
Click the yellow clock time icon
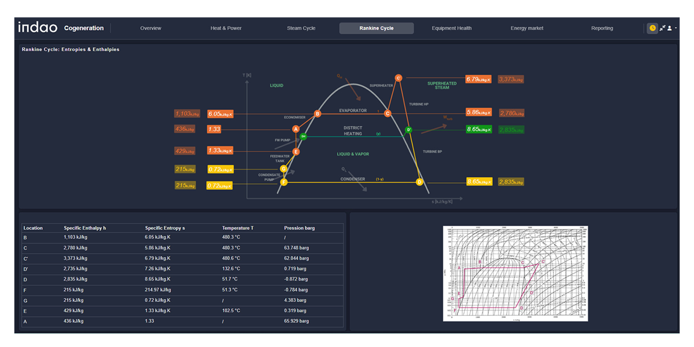(x=652, y=28)
